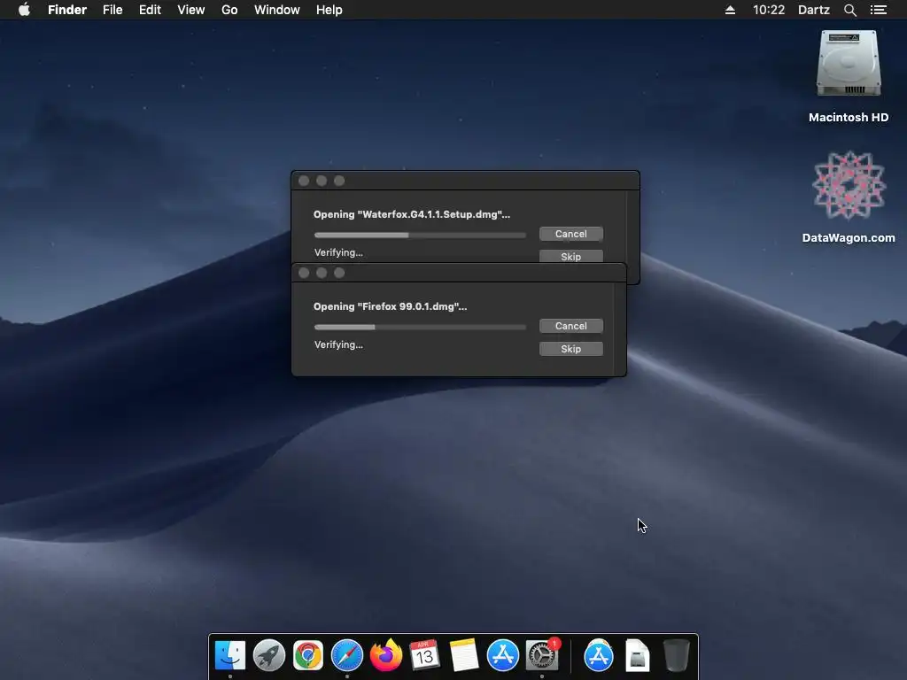
Task: Open the File menu
Action: coord(112,10)
